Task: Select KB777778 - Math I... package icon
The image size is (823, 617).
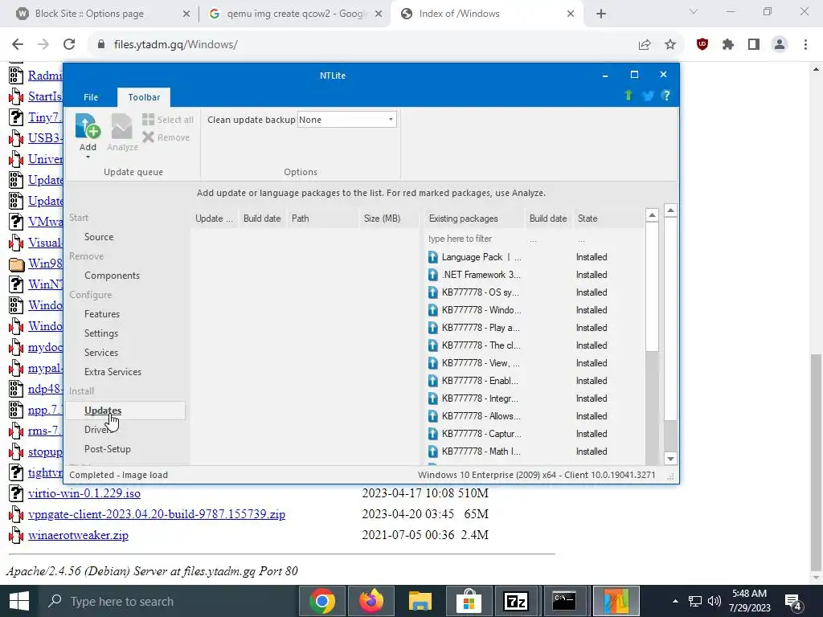Action: pyautogui.click(x=432, y=452)
